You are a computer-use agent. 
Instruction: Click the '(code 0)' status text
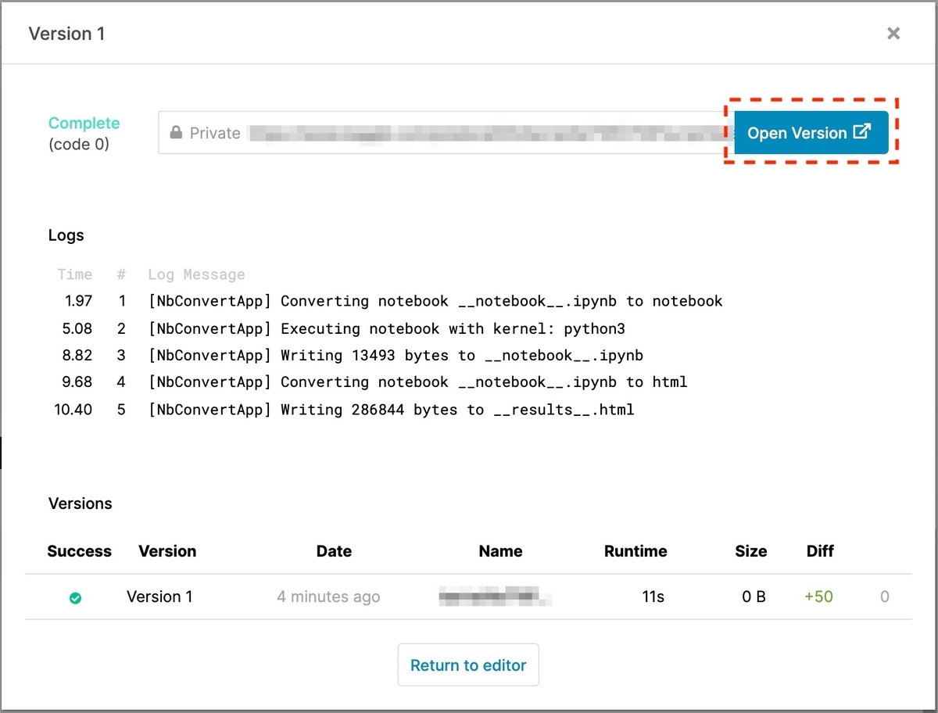(79, 145)
